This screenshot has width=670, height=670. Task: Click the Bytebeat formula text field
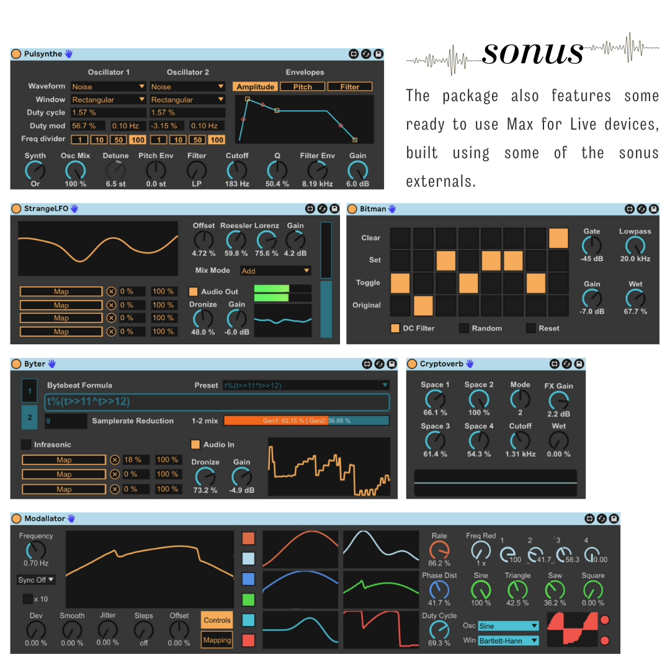pyautogui.click(x=217, y=402)
